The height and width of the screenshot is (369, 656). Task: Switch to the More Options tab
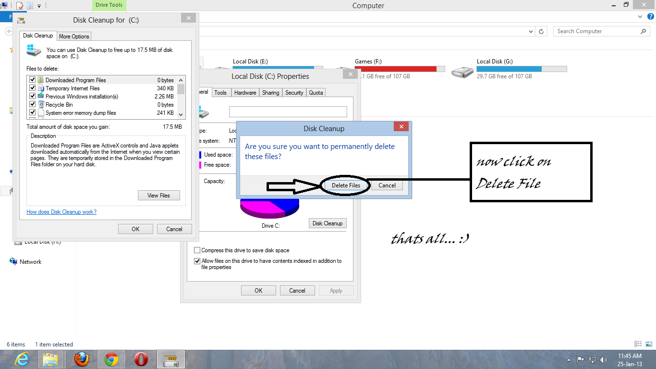tap(73, 36)
